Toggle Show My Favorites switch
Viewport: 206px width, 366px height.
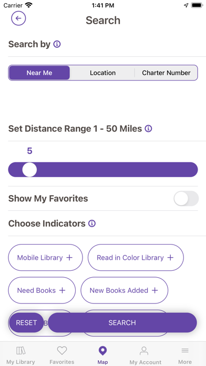click(x=186, y=199)
